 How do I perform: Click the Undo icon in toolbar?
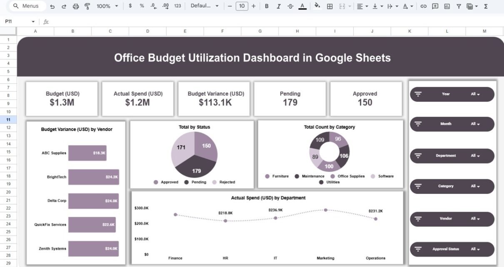(x=52, y=6)
